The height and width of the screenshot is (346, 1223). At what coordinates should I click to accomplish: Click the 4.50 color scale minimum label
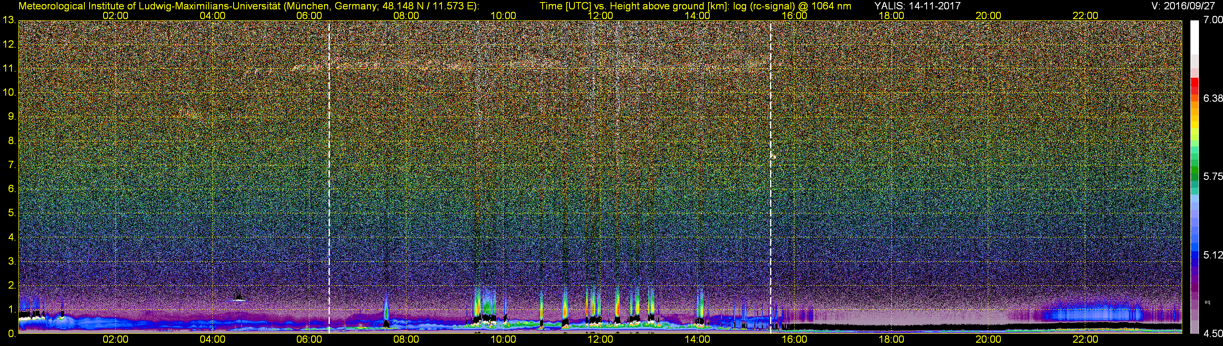click(1212, 334)
